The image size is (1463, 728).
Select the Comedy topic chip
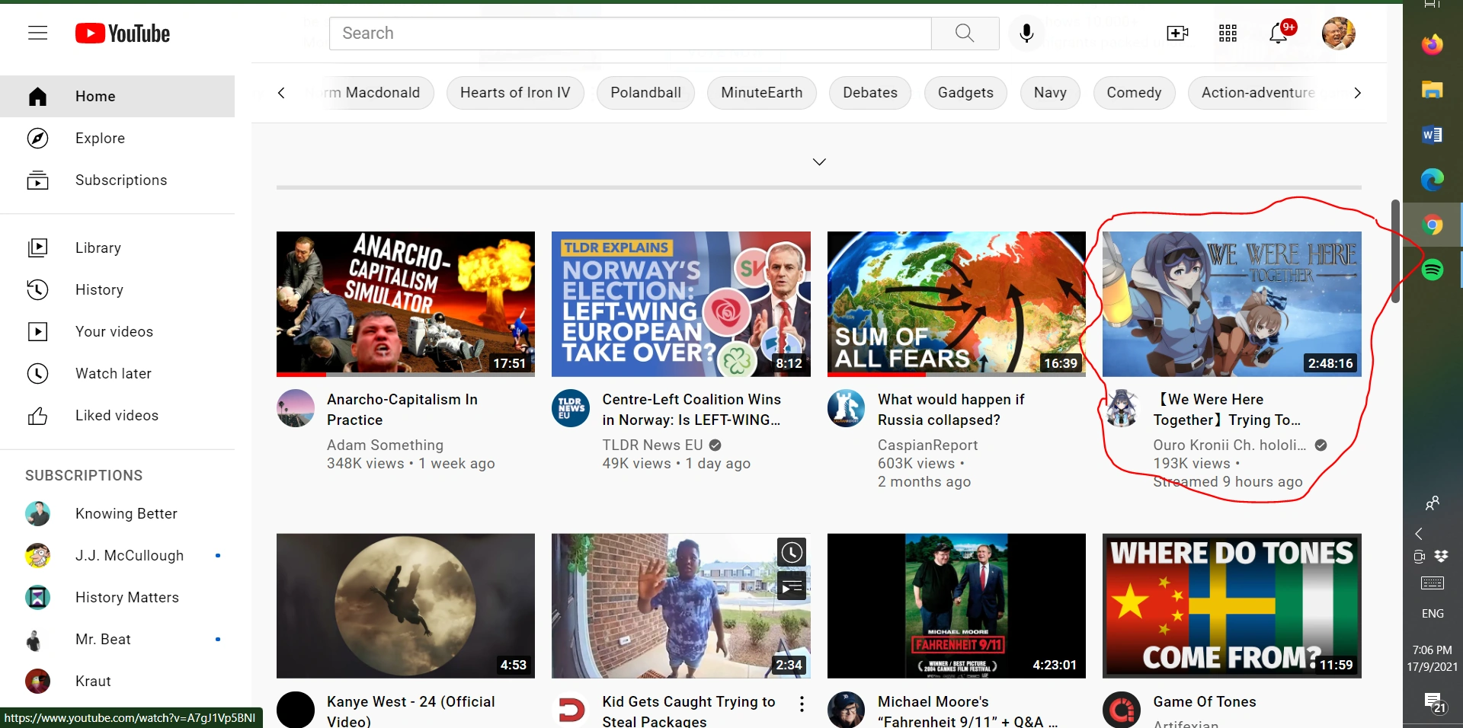click(1134, 92)
